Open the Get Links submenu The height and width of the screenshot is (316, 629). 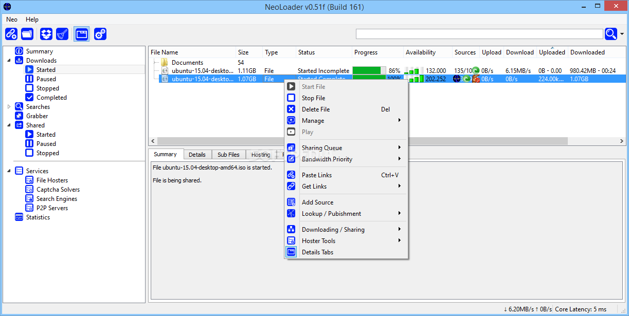(x=346, y=187)
